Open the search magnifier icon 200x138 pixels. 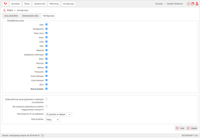pos(188,4)
